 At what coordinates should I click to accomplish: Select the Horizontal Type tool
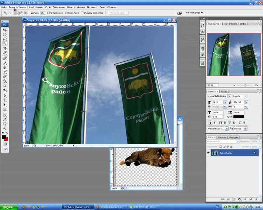pos(5,100)
